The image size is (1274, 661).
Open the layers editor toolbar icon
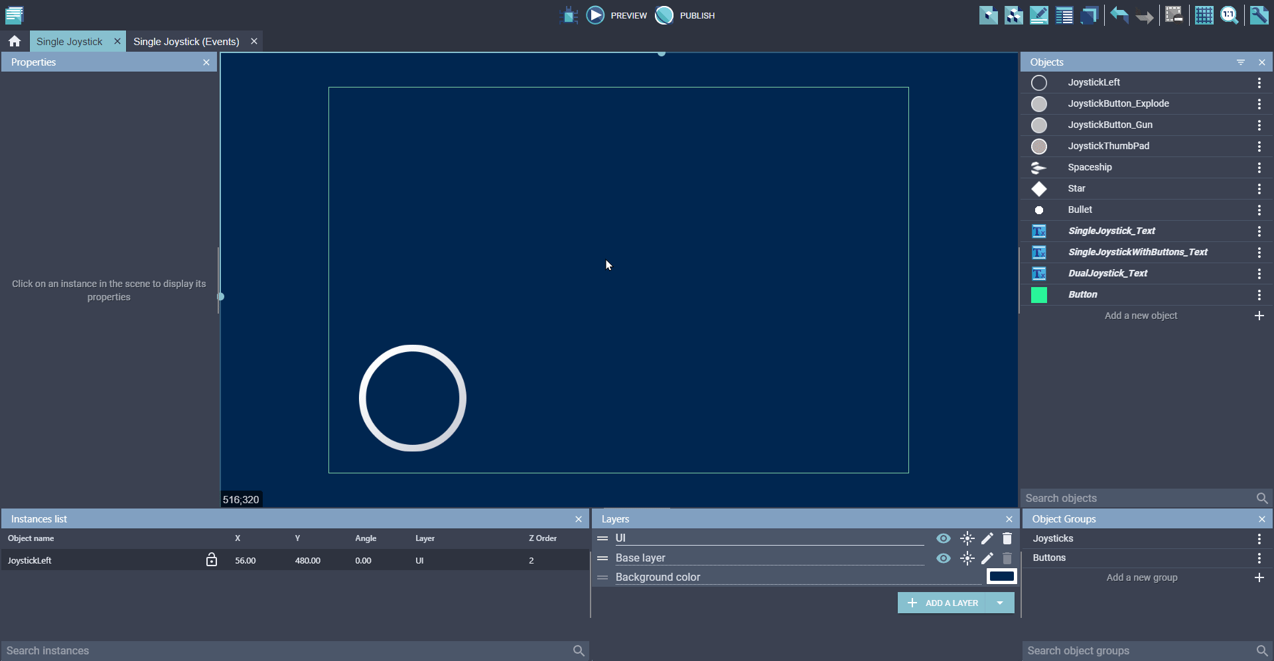coord(1090,15)
